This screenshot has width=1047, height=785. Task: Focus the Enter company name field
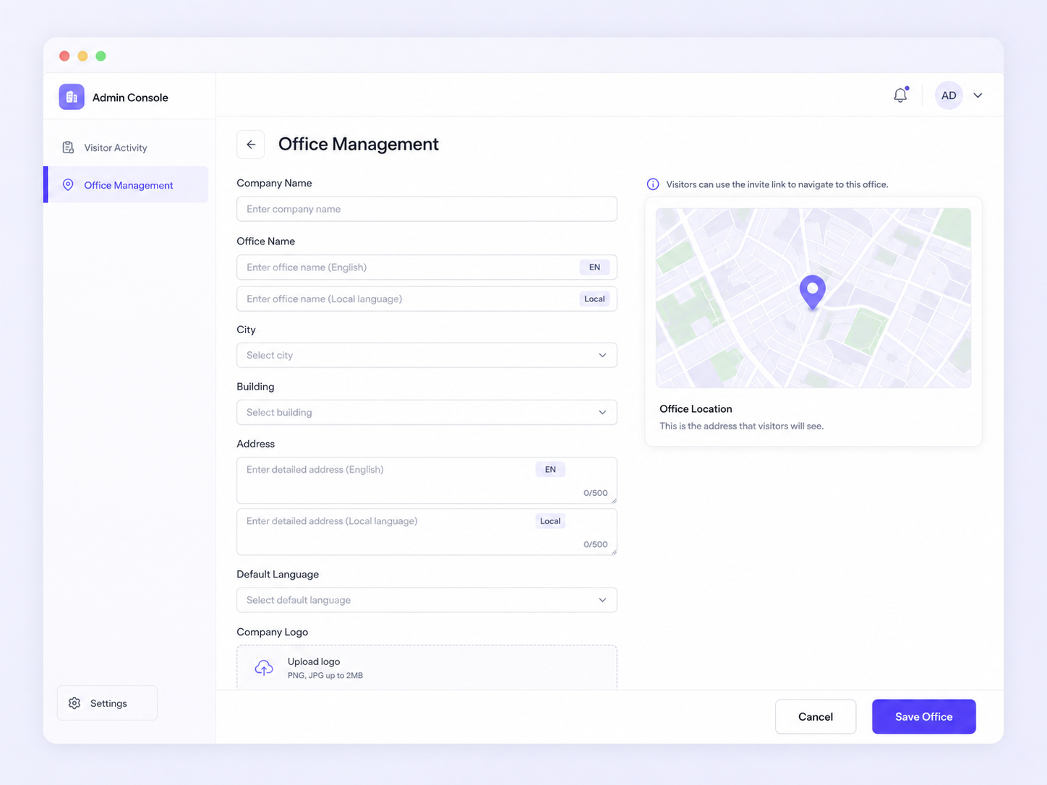[x=427, y=209]
